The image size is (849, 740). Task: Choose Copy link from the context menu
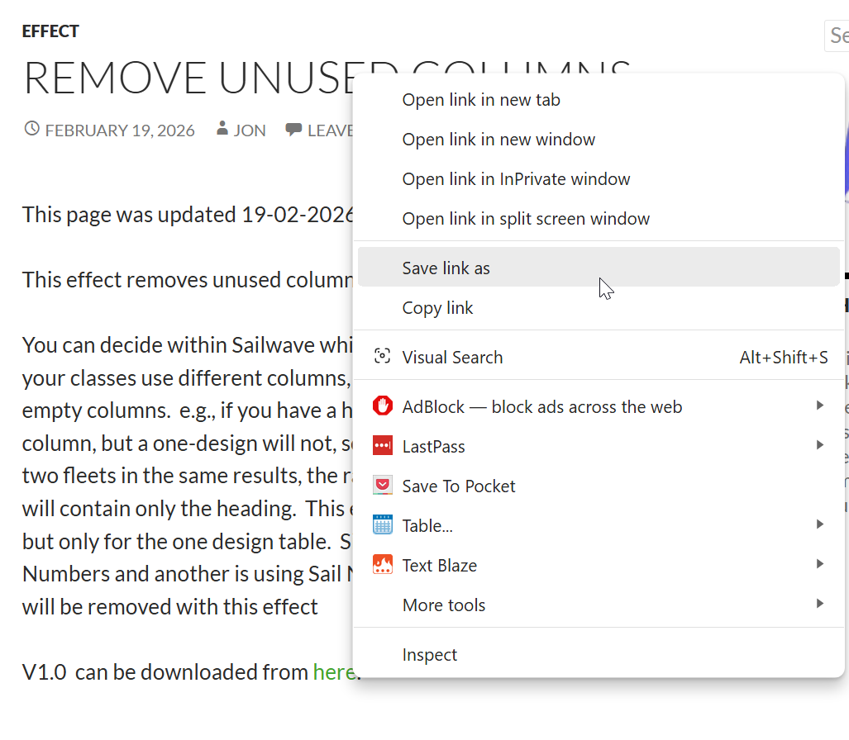click(437, 308)
